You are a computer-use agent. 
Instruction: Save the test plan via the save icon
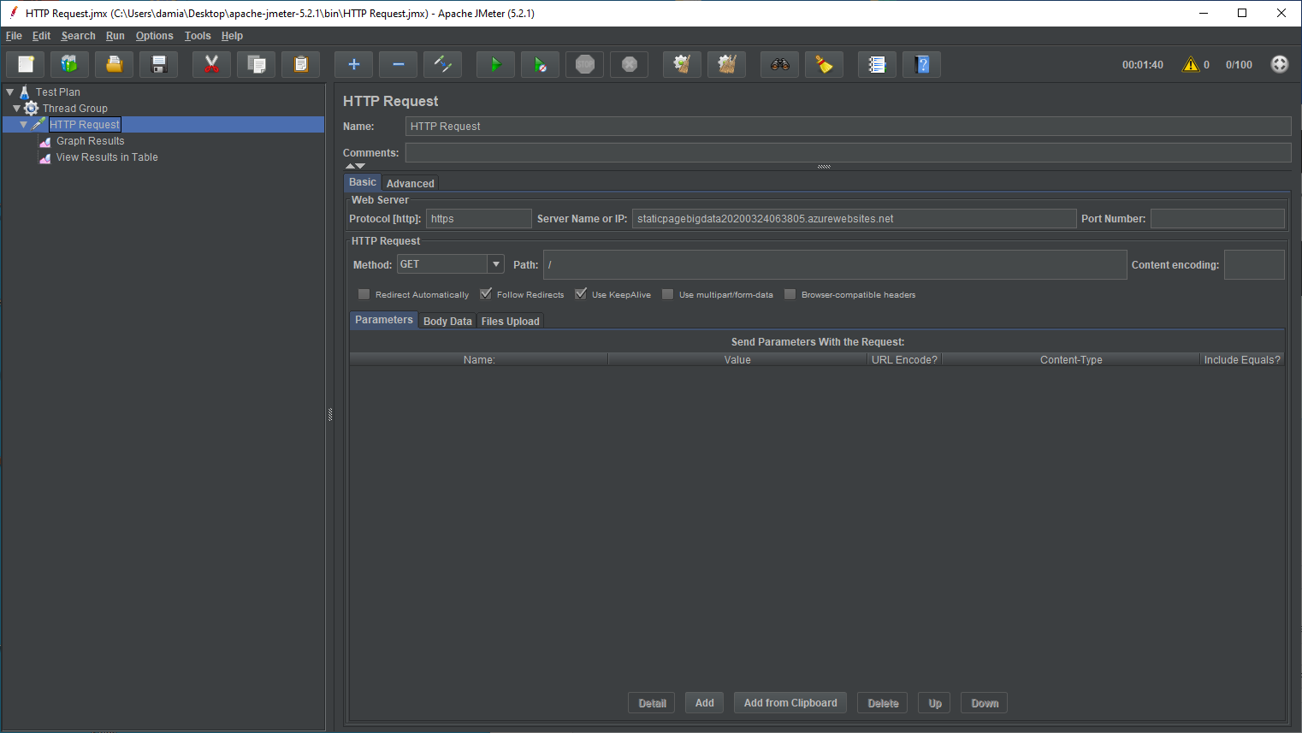coord(158,64)
